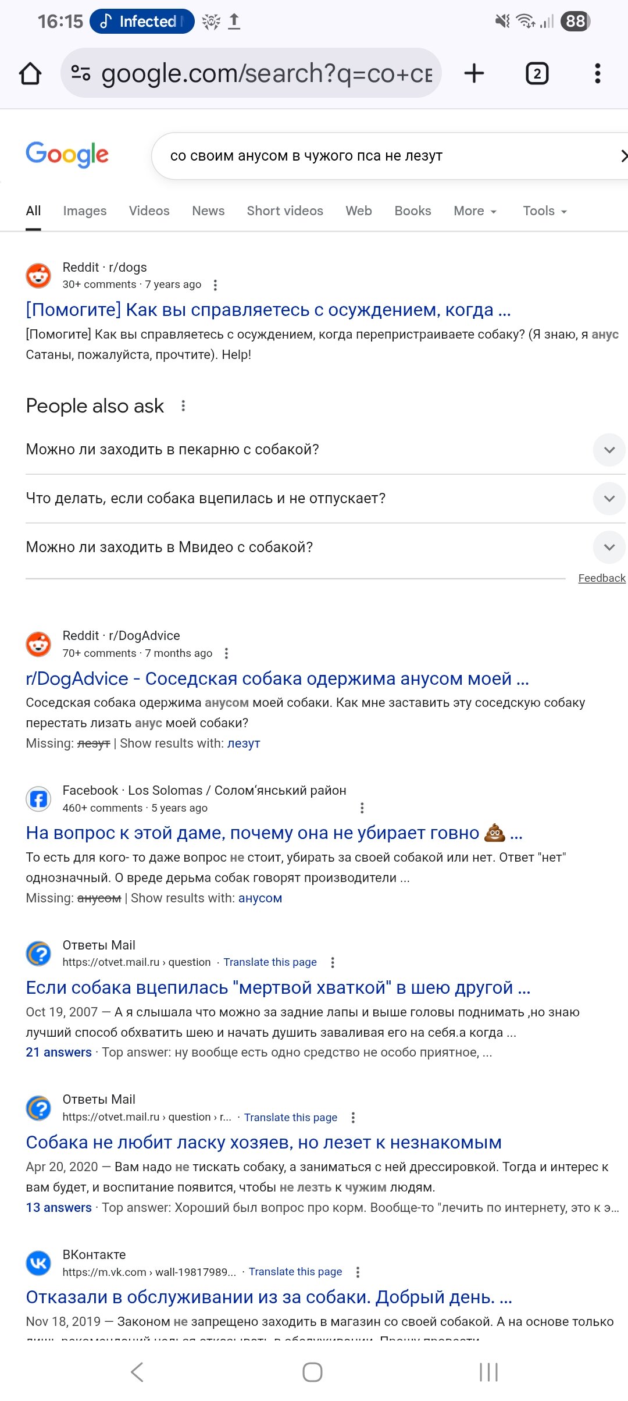Open the Tools dropdown
This screenshot has height=1401, width=628.
click(544, 211)
